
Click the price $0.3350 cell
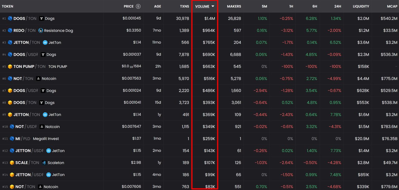coord(134,31)
